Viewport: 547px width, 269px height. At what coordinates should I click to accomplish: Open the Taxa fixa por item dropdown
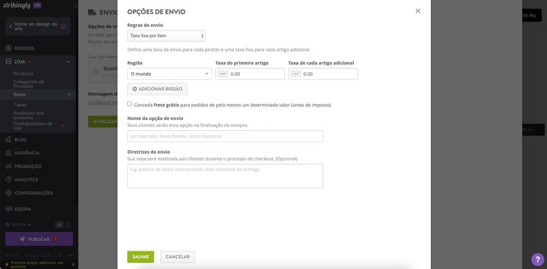tap(166, 35)
